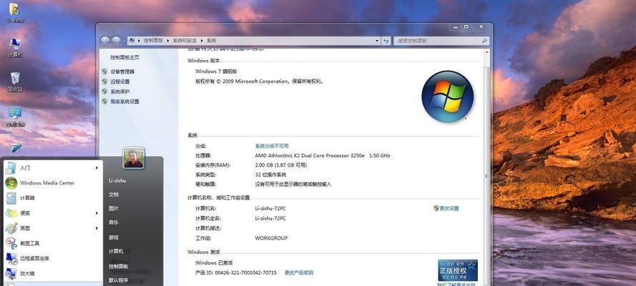Click the 系统分级不可用 rating link

click(272, 146)
